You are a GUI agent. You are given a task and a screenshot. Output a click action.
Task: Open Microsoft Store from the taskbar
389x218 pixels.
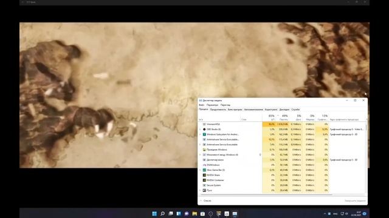click(202, 214)
